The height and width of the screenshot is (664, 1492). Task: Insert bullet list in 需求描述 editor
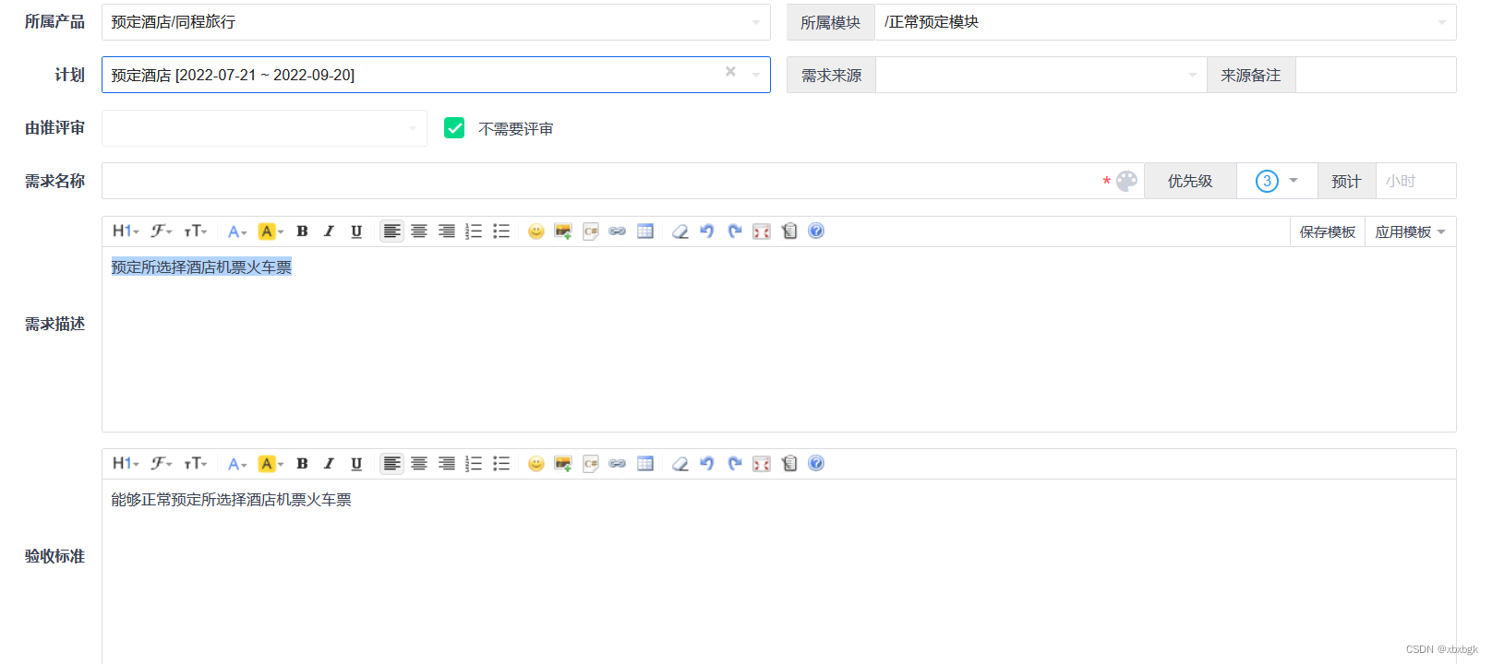click(x=501, y=231)
